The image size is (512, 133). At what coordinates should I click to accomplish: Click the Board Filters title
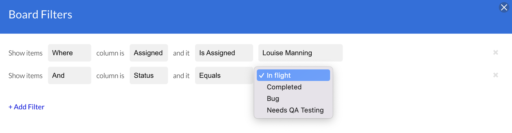40,15
